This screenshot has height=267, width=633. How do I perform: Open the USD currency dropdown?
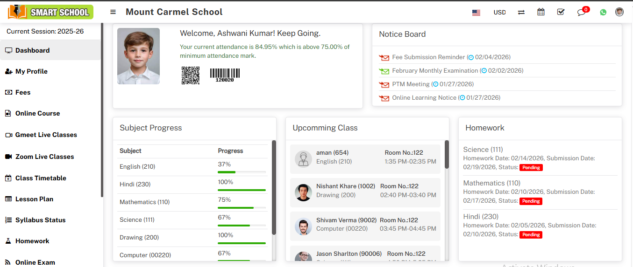499,13
